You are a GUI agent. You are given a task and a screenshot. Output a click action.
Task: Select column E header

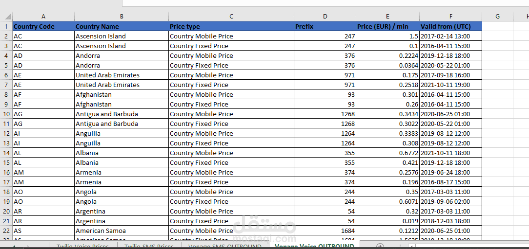point(387,17)
